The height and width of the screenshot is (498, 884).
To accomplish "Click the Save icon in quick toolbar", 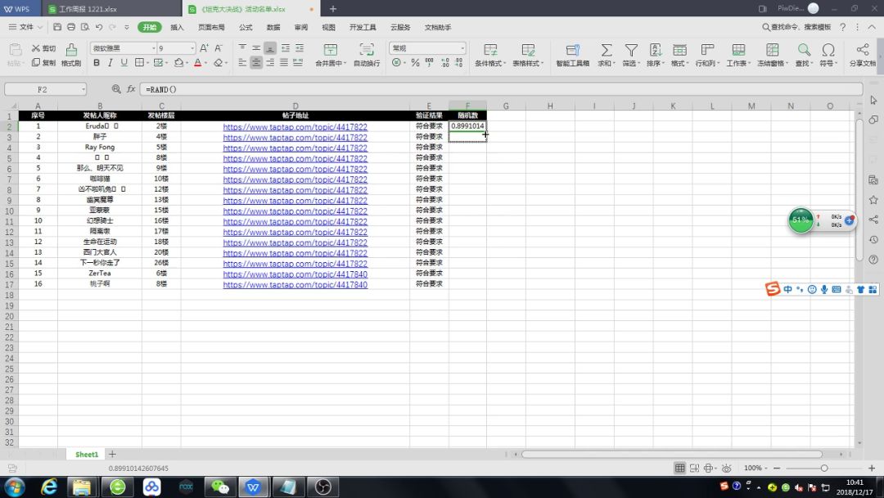I will point(58,27).
